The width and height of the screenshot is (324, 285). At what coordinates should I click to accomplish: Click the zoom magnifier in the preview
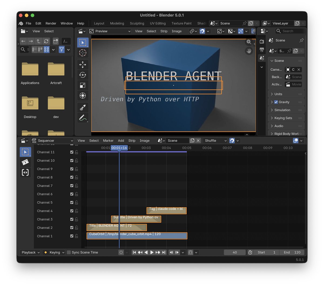click(249, 42)
